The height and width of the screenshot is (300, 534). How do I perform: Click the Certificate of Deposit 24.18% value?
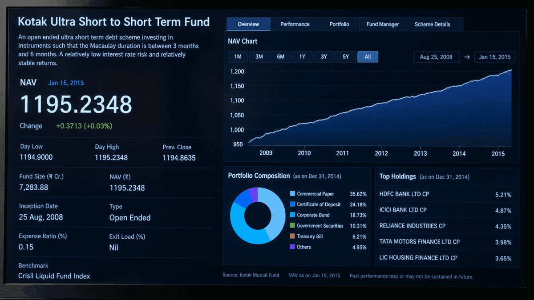(358, 204)
